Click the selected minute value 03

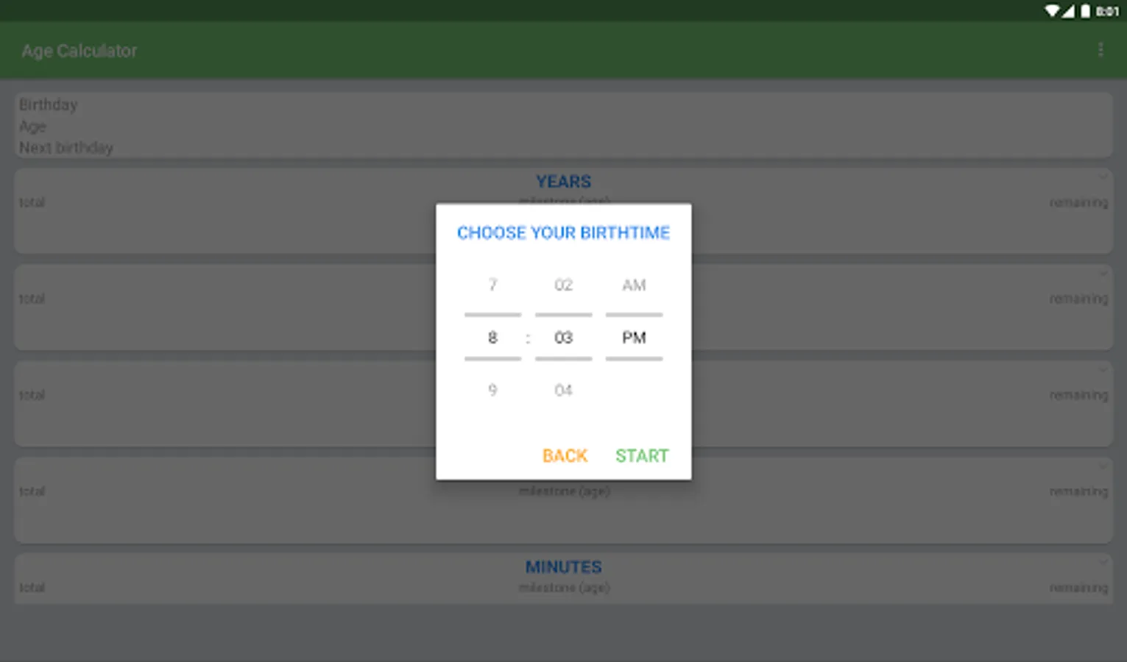coord(563,338)
